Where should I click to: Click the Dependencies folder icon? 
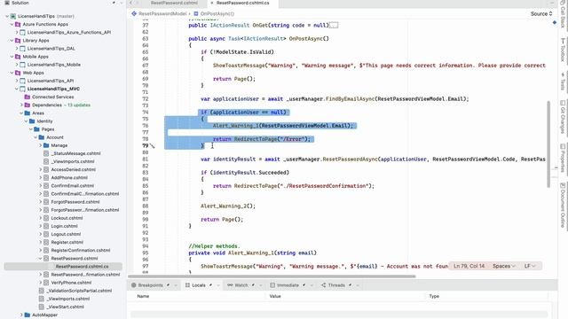[x=28, y=105]
